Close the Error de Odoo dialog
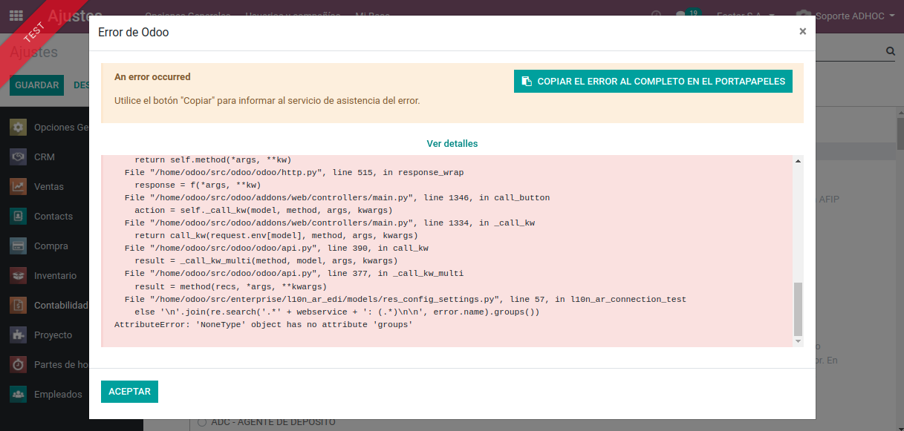Screen dimensions: 904x431 click(x=802, y=31)
